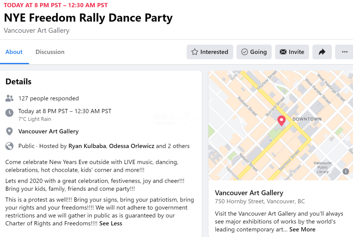Click the location marker icon in Details

coord(9,132)
